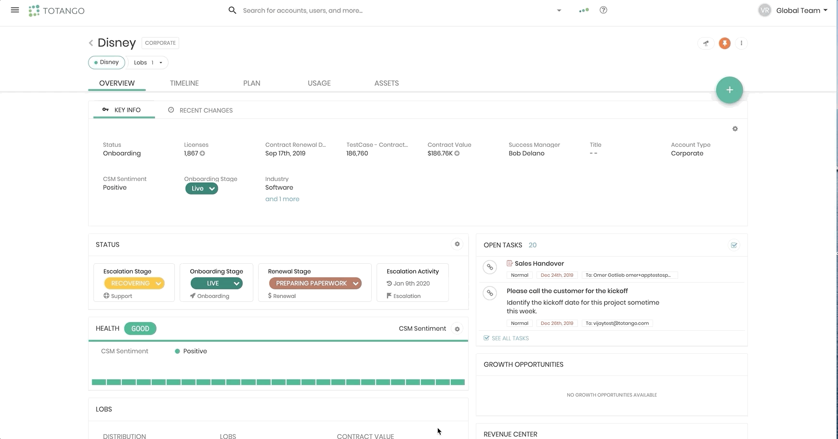
Task: Click the telescope icon near the pin
Action: click(706, 43)
